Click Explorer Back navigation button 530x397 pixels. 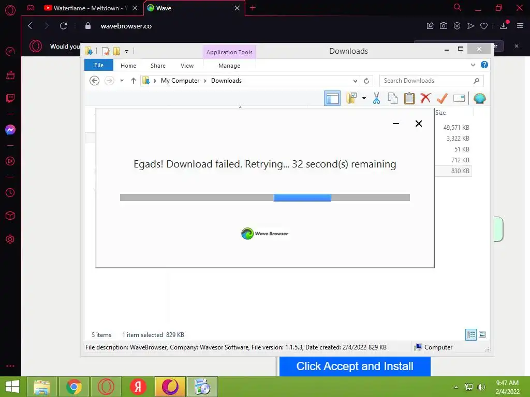[94, 81]
